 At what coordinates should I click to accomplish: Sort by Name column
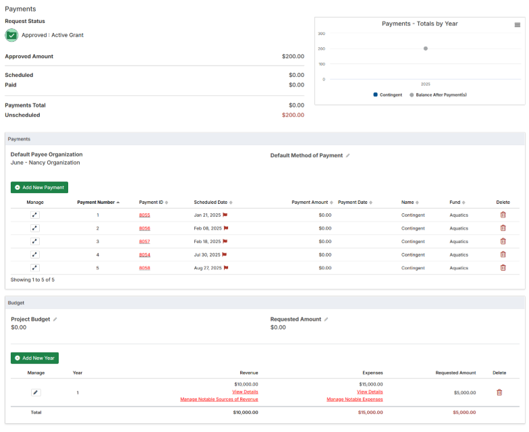point(410,202)
